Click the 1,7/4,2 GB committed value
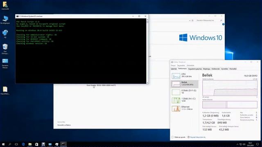 (x=208, y=122)
